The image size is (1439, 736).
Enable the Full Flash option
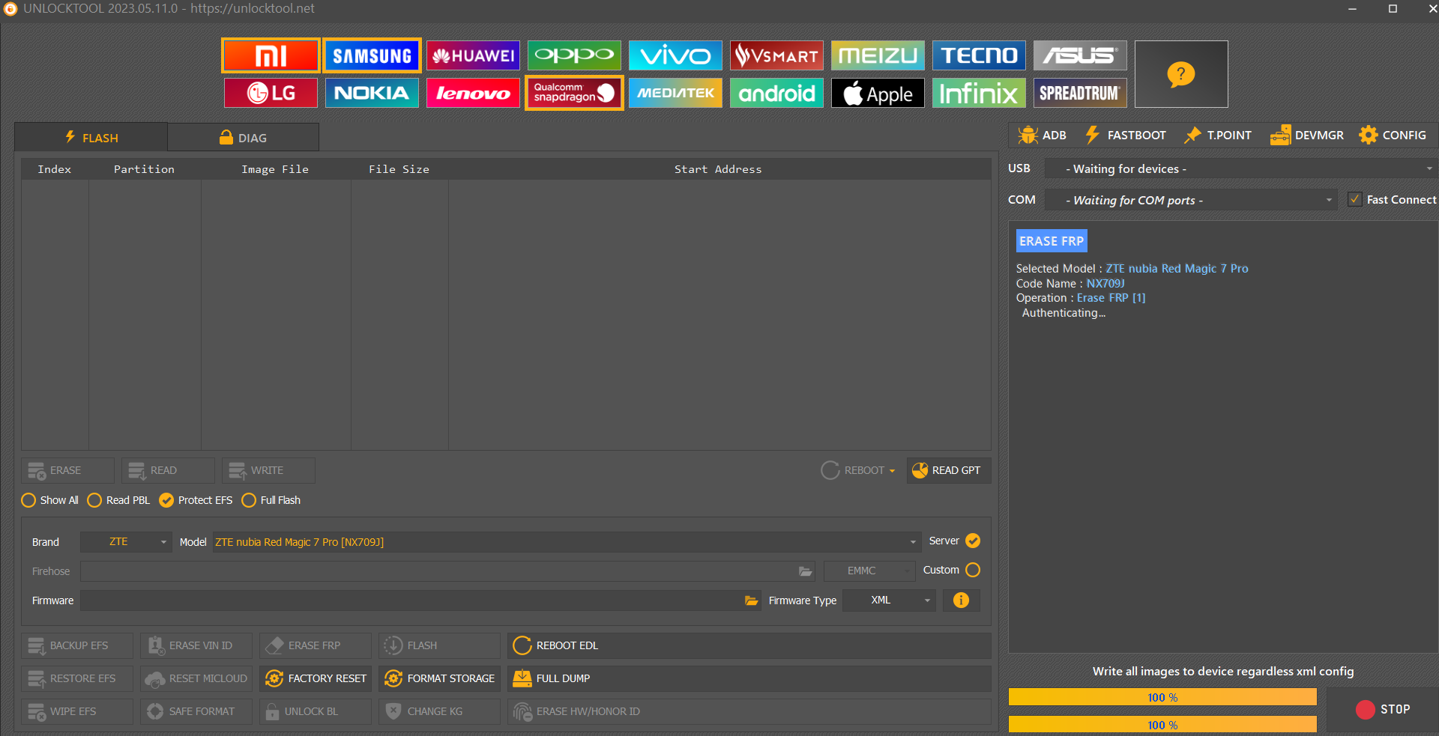tap(271, 500)
